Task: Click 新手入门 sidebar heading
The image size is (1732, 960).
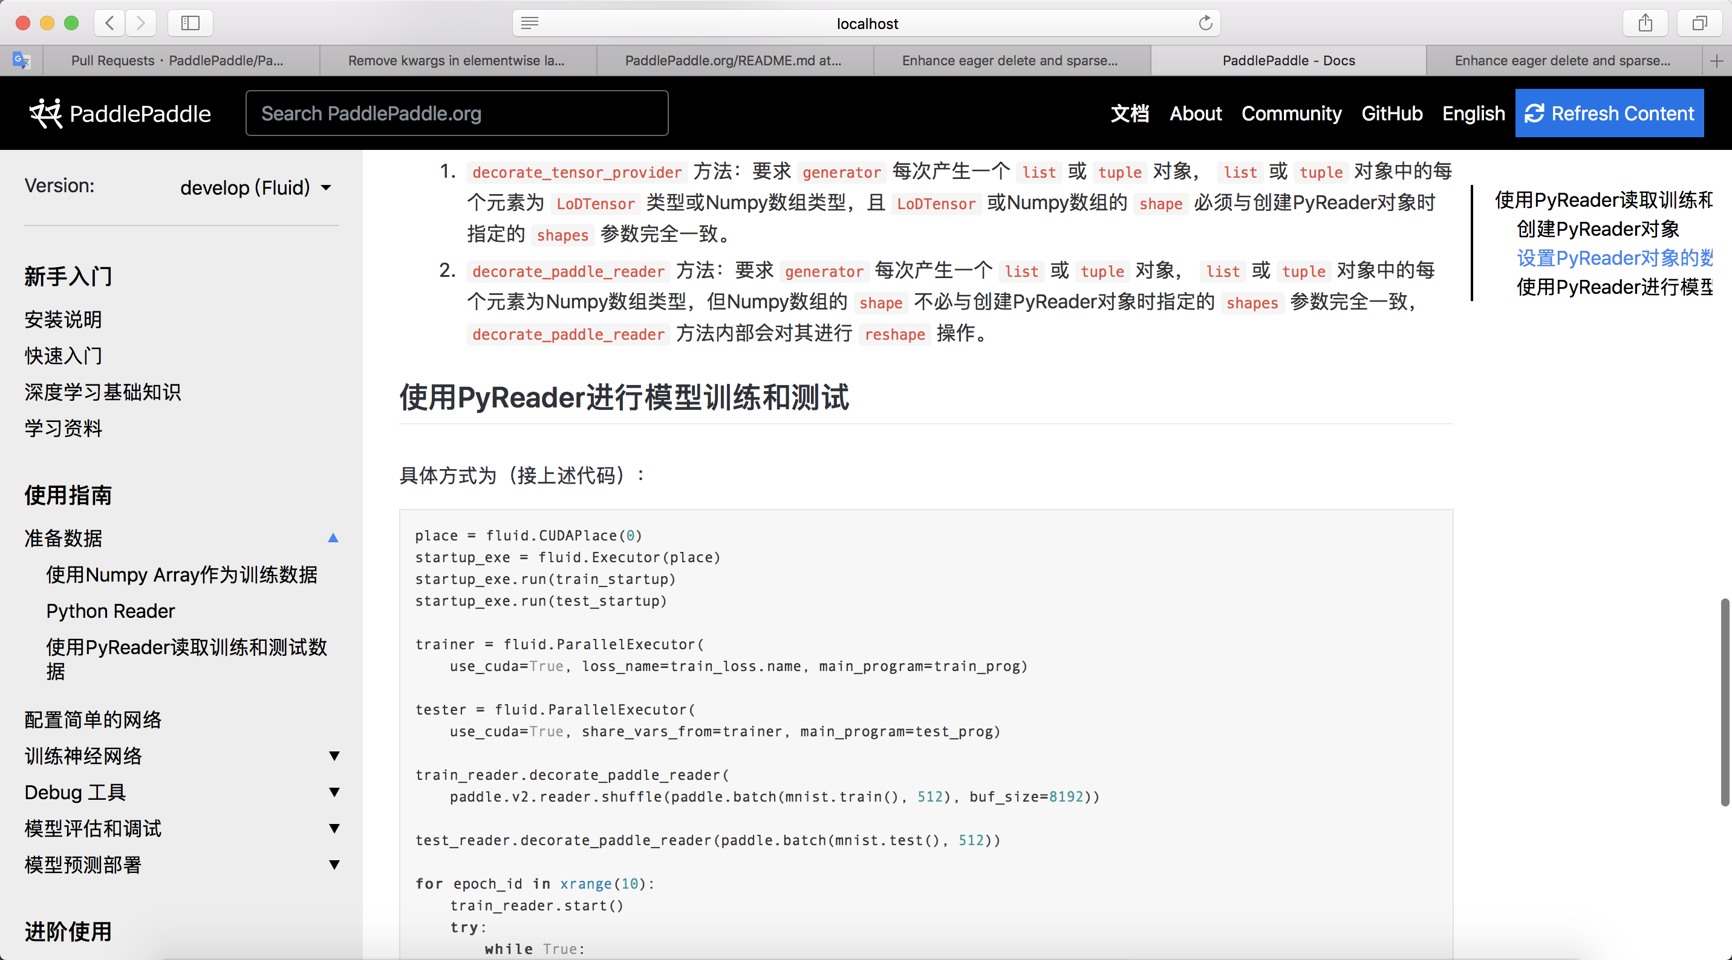Action: (68, 276)
